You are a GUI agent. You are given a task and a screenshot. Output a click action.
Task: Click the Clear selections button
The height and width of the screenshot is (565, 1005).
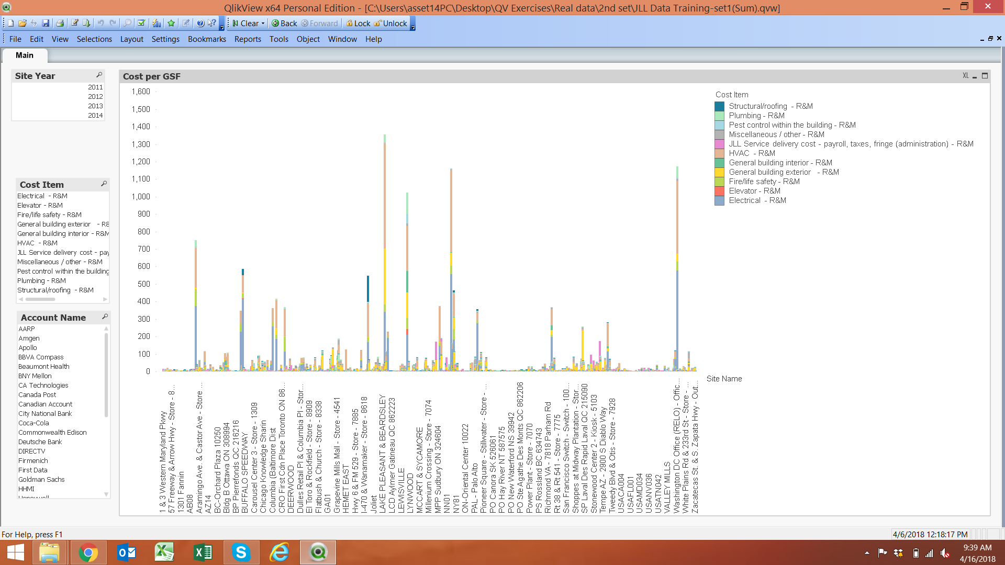[245, 24]
